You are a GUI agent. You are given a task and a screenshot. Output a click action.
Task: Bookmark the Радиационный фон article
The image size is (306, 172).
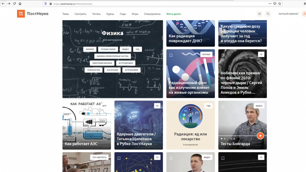pyautogui.click(x=171, y=56)
